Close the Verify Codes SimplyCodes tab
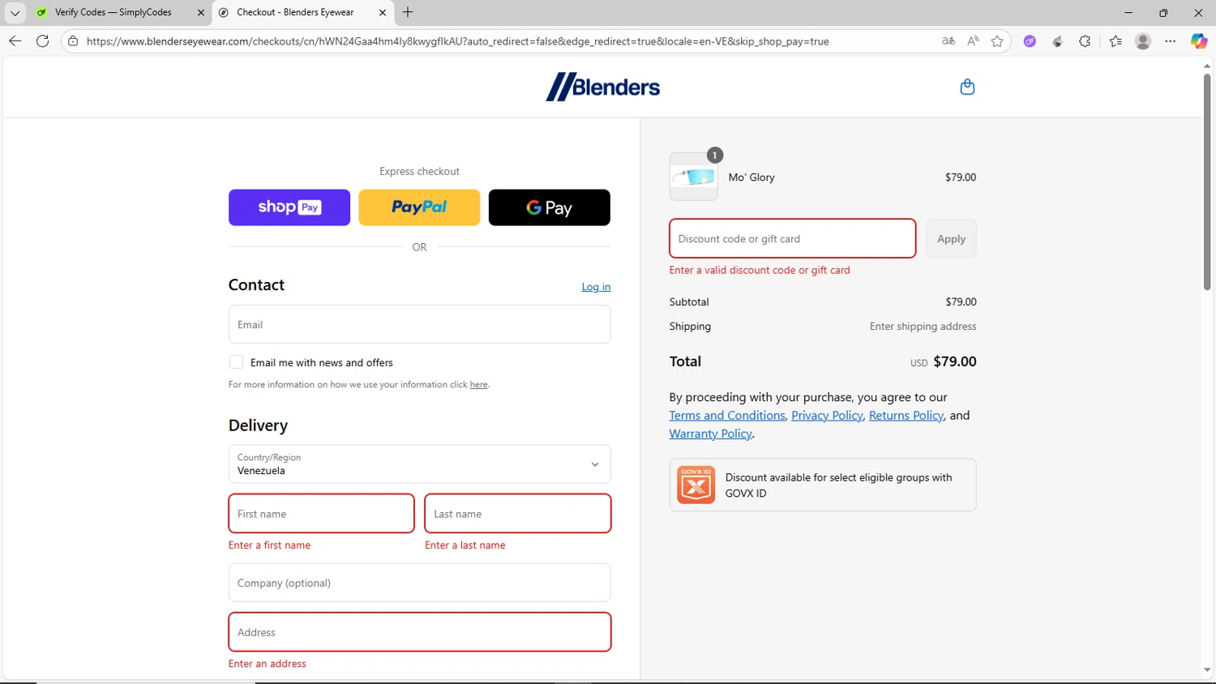Image resolution: width=1216 pixels, height=684 pixels. (x=201, y=12)
